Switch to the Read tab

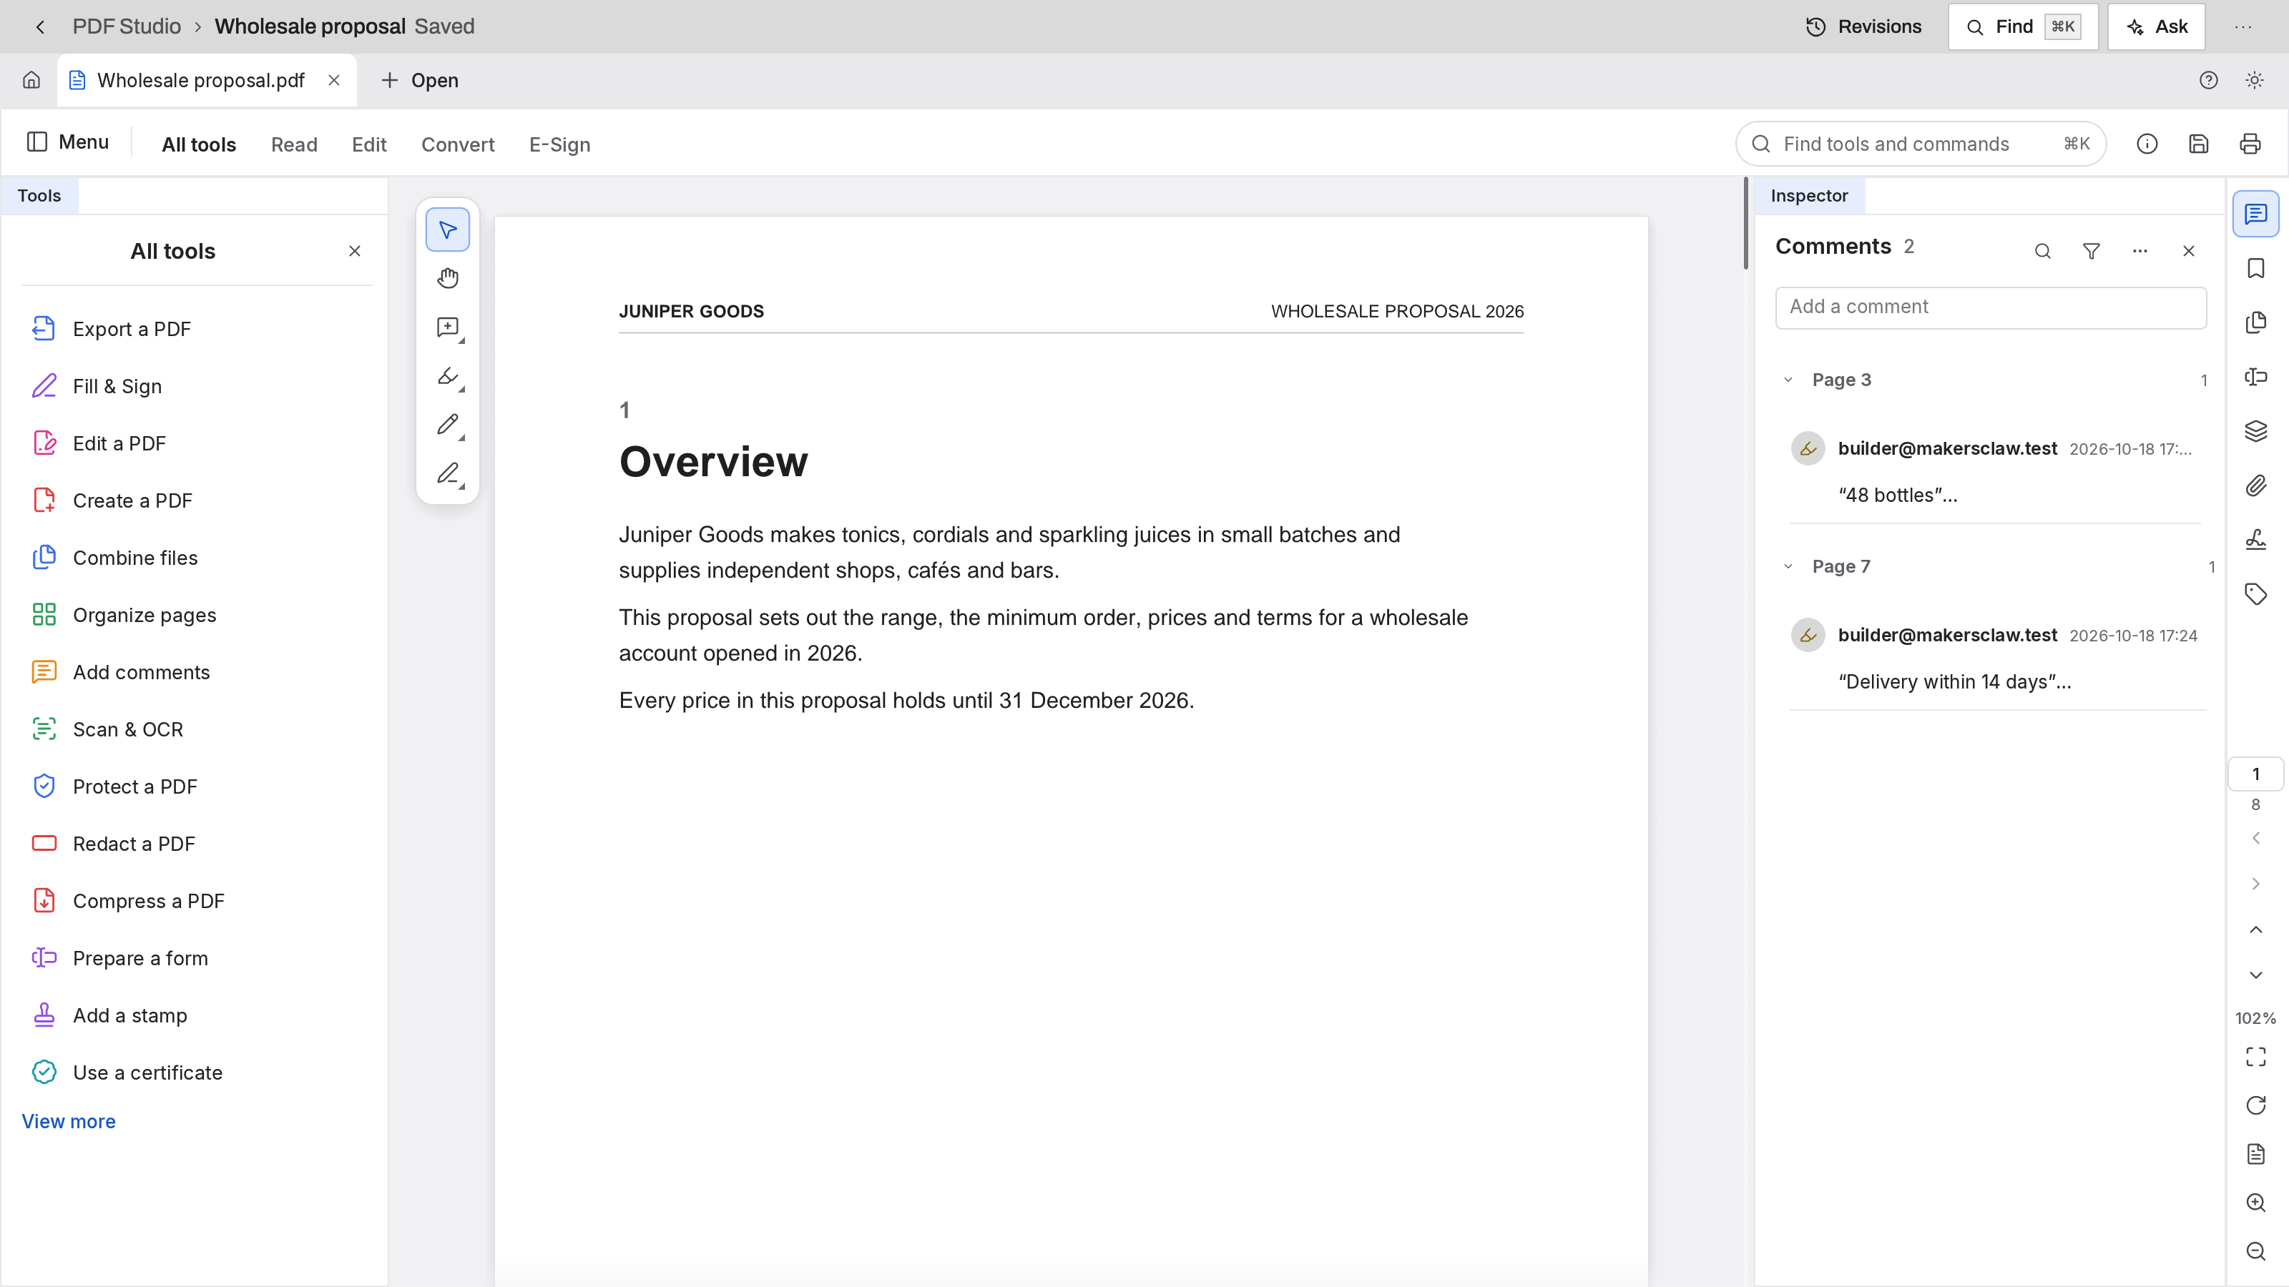click(x=294, y=144)
